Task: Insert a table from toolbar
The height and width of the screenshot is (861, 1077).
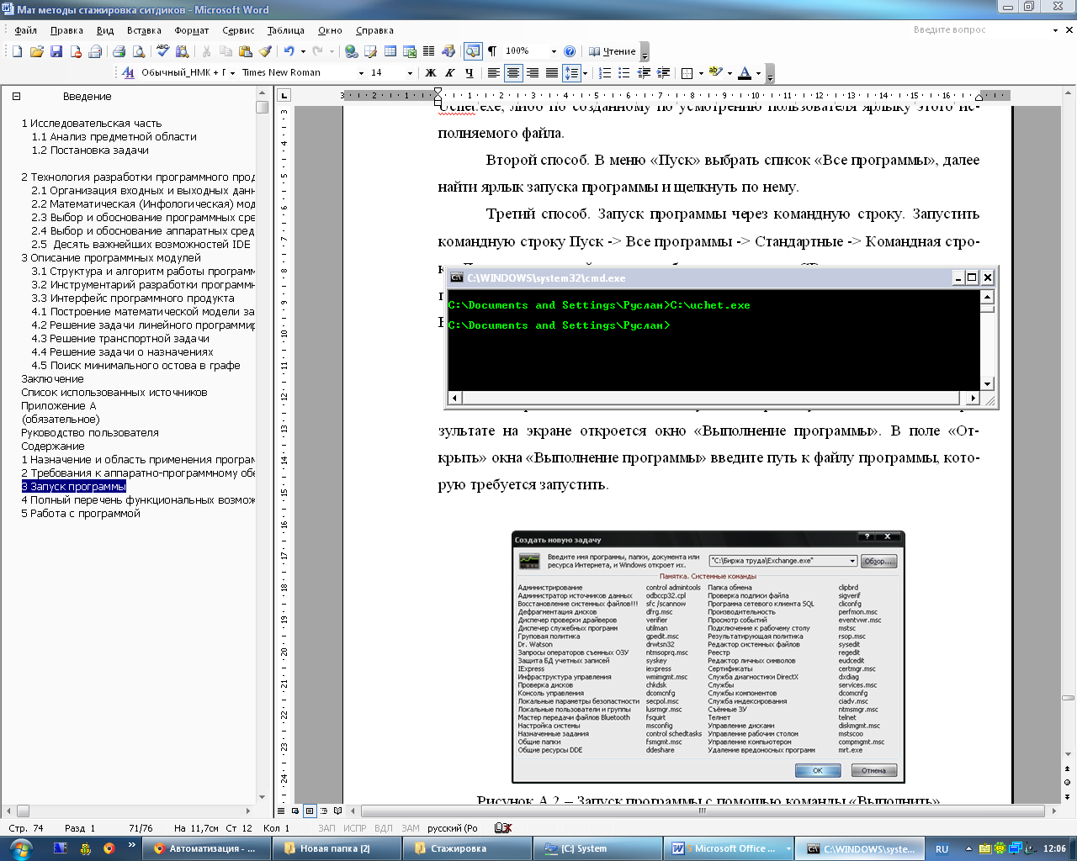Action: click(390, 51)
